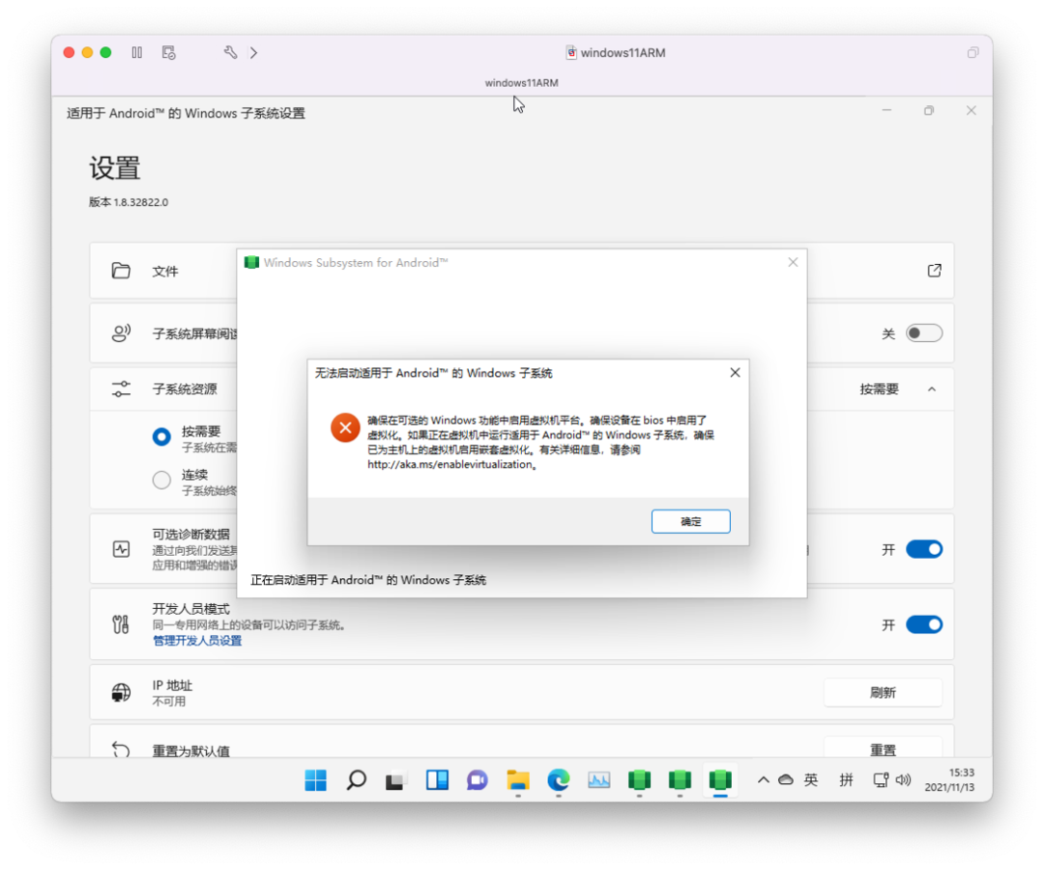Click the windows icon at title bar far right
This screenshot has height=870, width=1044.
pos(972,52)
